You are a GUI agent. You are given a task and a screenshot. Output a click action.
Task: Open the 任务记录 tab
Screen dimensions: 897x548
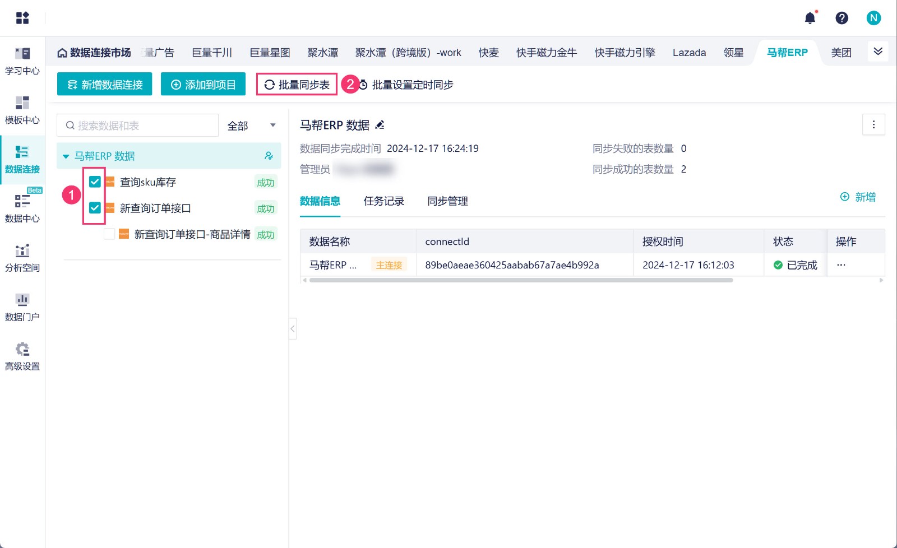[384, 201]
